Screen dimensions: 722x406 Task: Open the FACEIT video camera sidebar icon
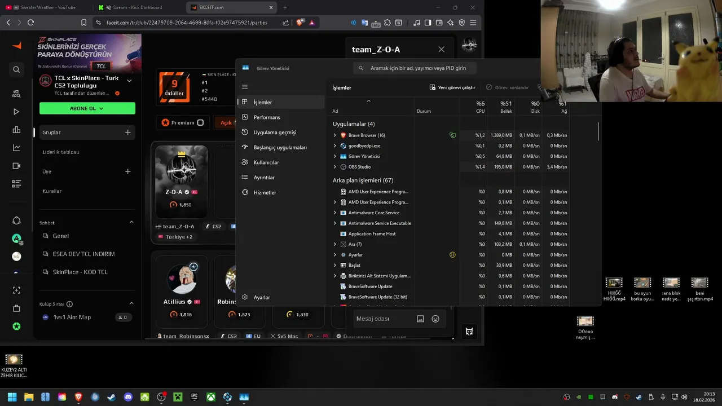(16, 166)
